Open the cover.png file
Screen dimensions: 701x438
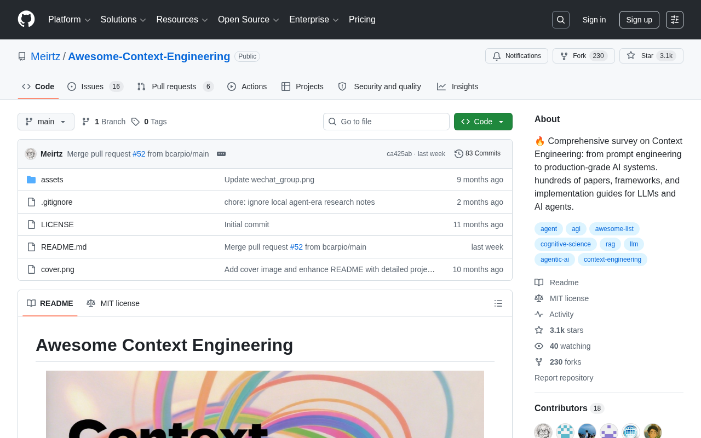(x=58, y=269)
